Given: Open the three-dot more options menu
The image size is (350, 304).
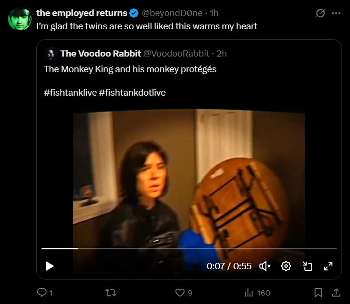Looking at the screenshot, I should 336,13.
